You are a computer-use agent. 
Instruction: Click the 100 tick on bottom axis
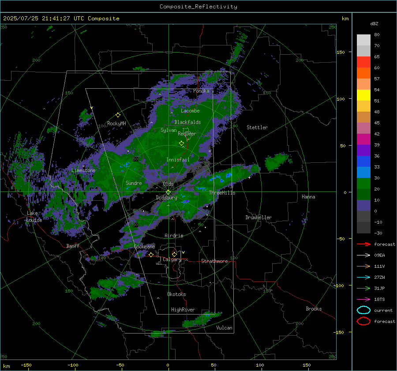(x=260, y=365)
